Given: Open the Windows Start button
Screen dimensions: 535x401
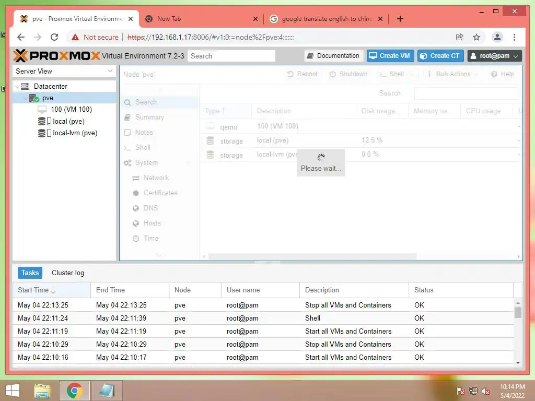Looking at the screenshot, I should [x=13, y=391].
